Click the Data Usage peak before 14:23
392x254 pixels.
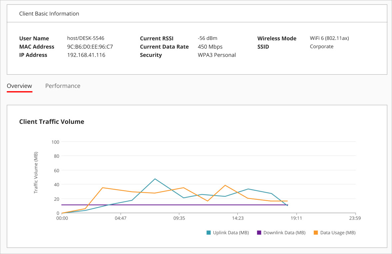(x=225, y=185)
